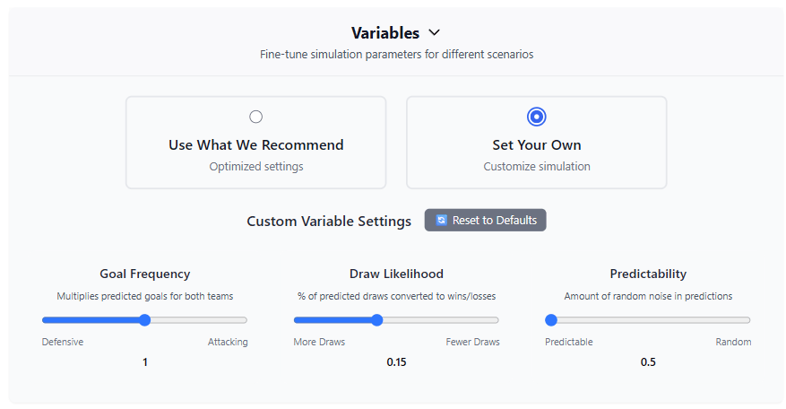Screen dimensions: 786x409
Task: Select the 'Set Your Own' radio button
Action: click(537, 117)
